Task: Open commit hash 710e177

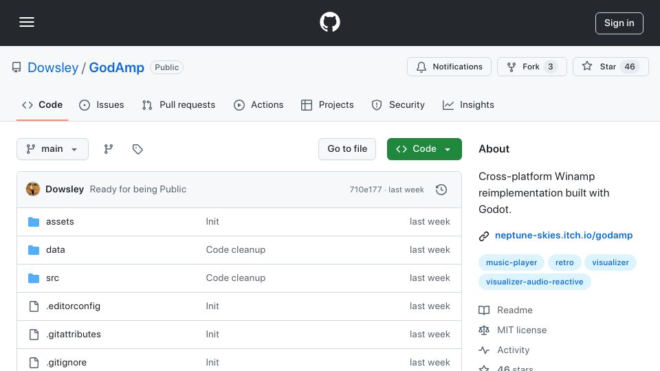Action: 365,190
